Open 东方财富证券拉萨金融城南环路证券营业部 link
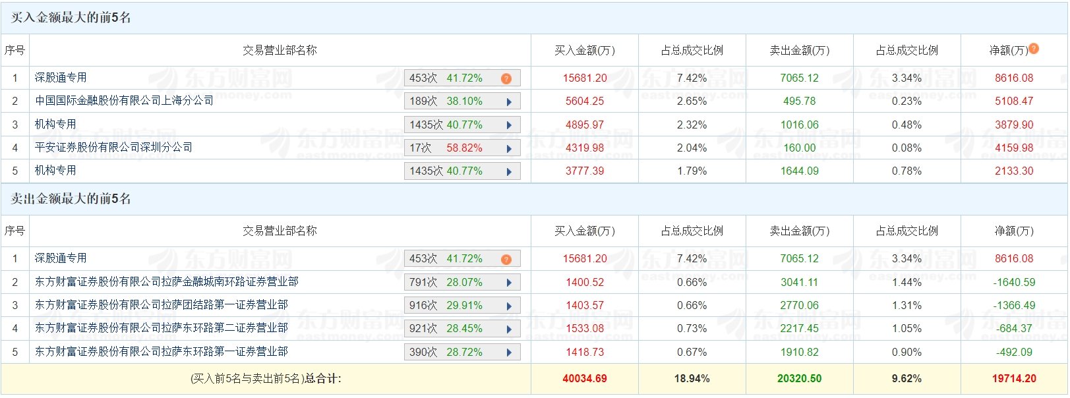This screenshot has width=1070, height=398. point(167,282)
